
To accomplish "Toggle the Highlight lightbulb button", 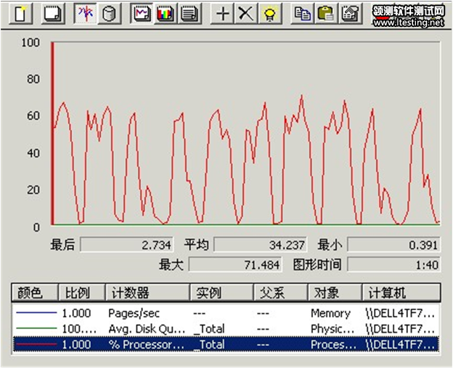I will point(269,14).
